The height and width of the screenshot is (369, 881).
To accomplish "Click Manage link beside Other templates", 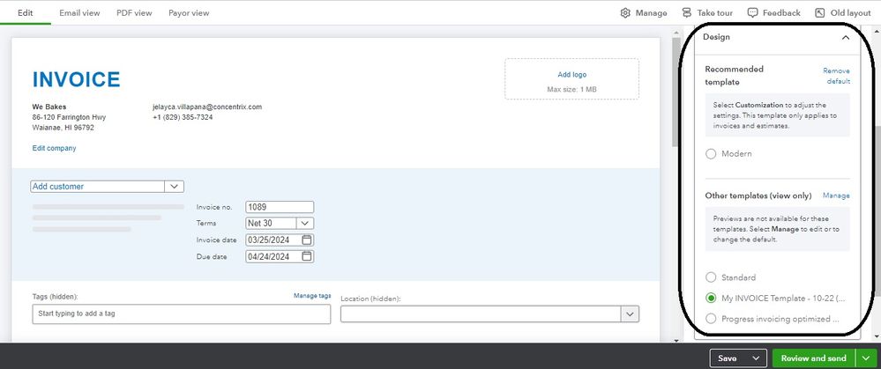I will click(x=836, y=196).
